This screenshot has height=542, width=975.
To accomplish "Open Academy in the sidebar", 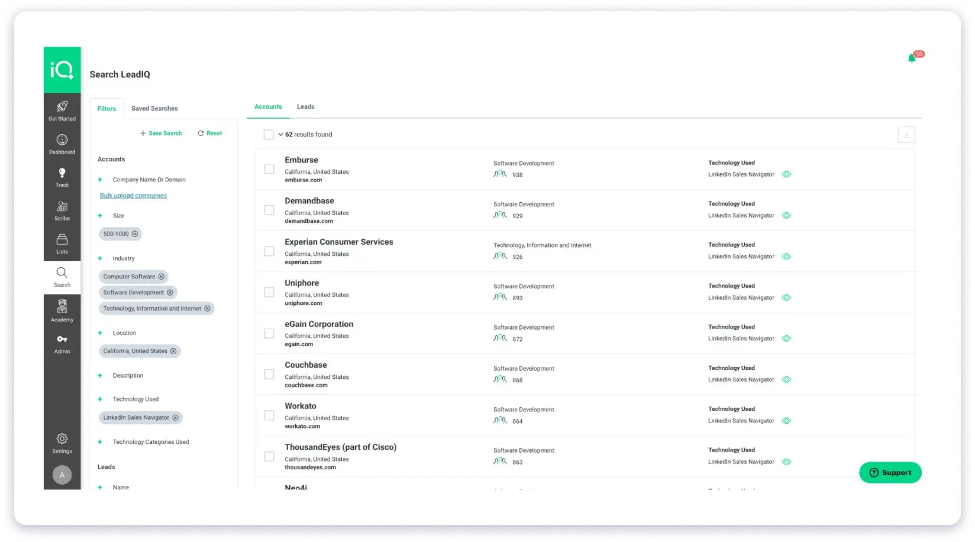I will tap(62, 311).
